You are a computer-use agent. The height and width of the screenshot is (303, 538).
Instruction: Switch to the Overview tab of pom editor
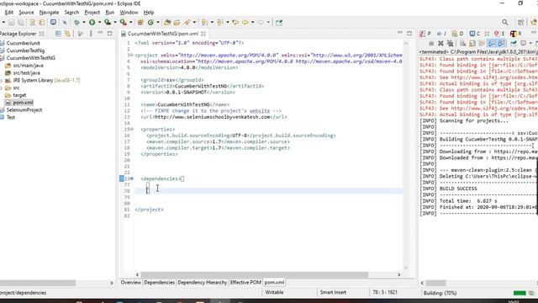(x=131, y=283)
